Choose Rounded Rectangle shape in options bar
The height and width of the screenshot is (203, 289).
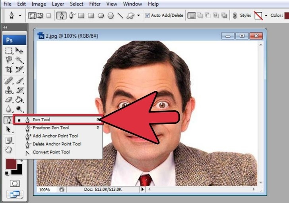coord(91,15)
